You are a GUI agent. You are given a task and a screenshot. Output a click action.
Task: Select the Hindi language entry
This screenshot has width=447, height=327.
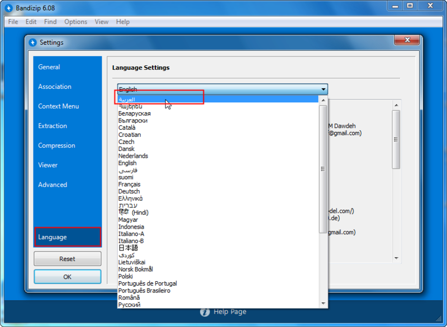[218, 212]
